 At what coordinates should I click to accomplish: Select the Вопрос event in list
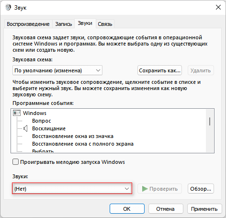[x=42, y=121]
